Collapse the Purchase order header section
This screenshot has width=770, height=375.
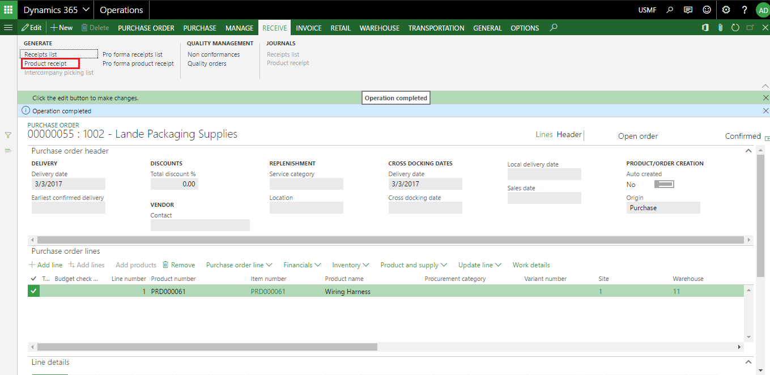pos(748,150)
